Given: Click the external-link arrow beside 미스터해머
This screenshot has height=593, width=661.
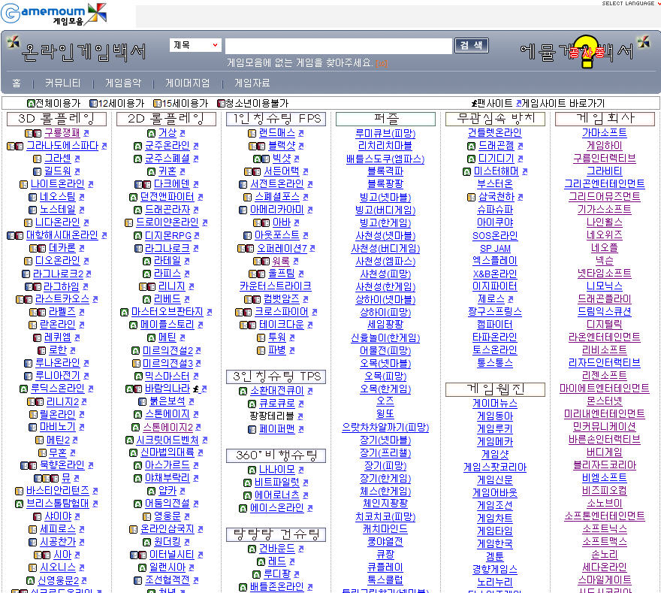Looking at the screenshot, I should [x=524, y=171].
